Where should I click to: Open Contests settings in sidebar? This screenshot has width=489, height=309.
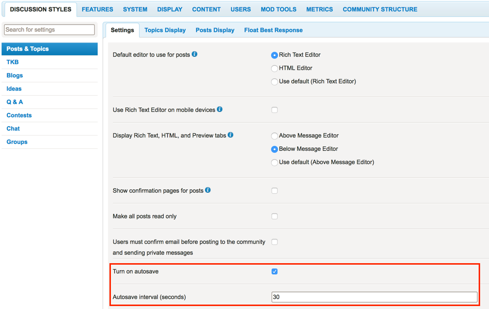click(50, 115)
